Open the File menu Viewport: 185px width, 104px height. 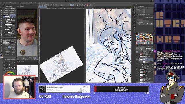click(2, 3)
